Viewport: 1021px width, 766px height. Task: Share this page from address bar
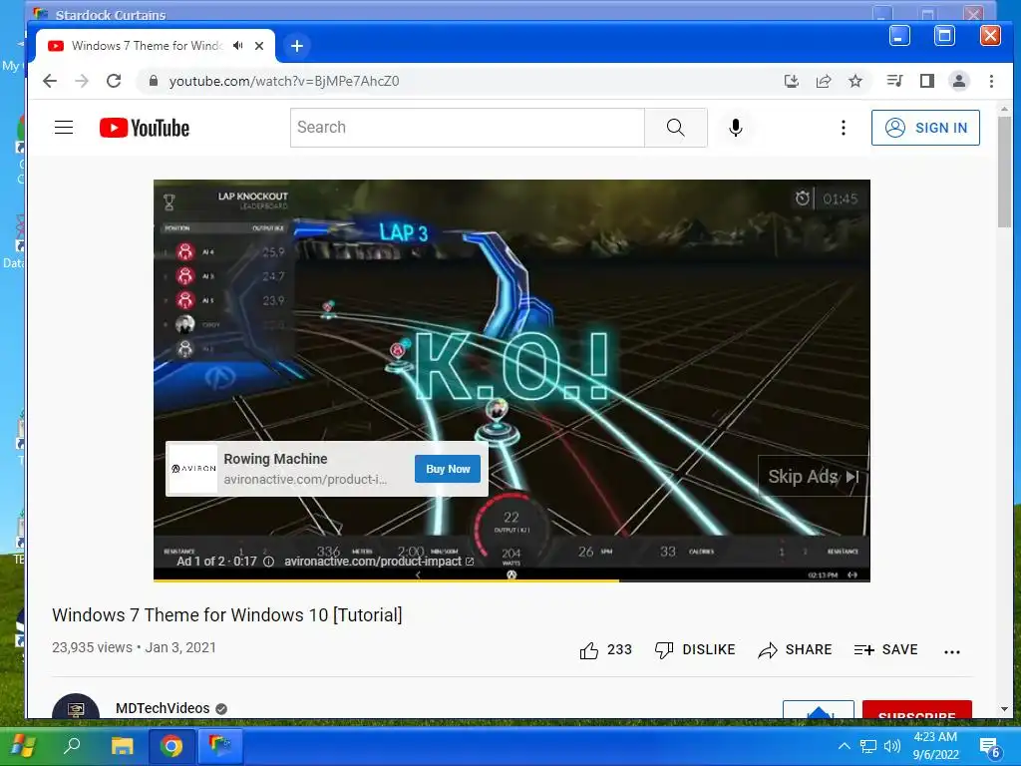coord(824,81)
